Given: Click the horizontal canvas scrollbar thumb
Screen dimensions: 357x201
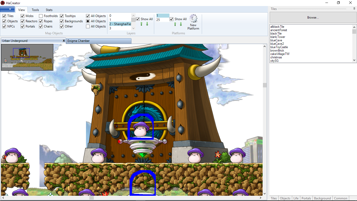Looking at the screenshot, I should (91, 198).
